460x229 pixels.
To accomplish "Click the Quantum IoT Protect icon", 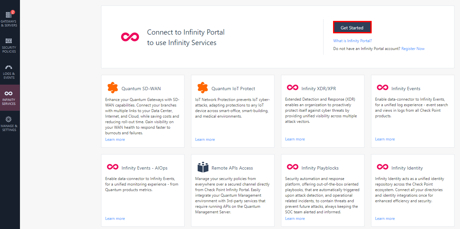I will click(203, 88).
